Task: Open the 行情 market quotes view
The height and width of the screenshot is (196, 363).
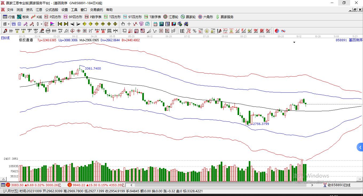Action: click(x=9, y=17)
